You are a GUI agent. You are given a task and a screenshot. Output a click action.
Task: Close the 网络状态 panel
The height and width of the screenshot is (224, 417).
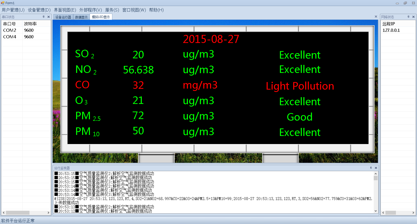coord(413,17)
